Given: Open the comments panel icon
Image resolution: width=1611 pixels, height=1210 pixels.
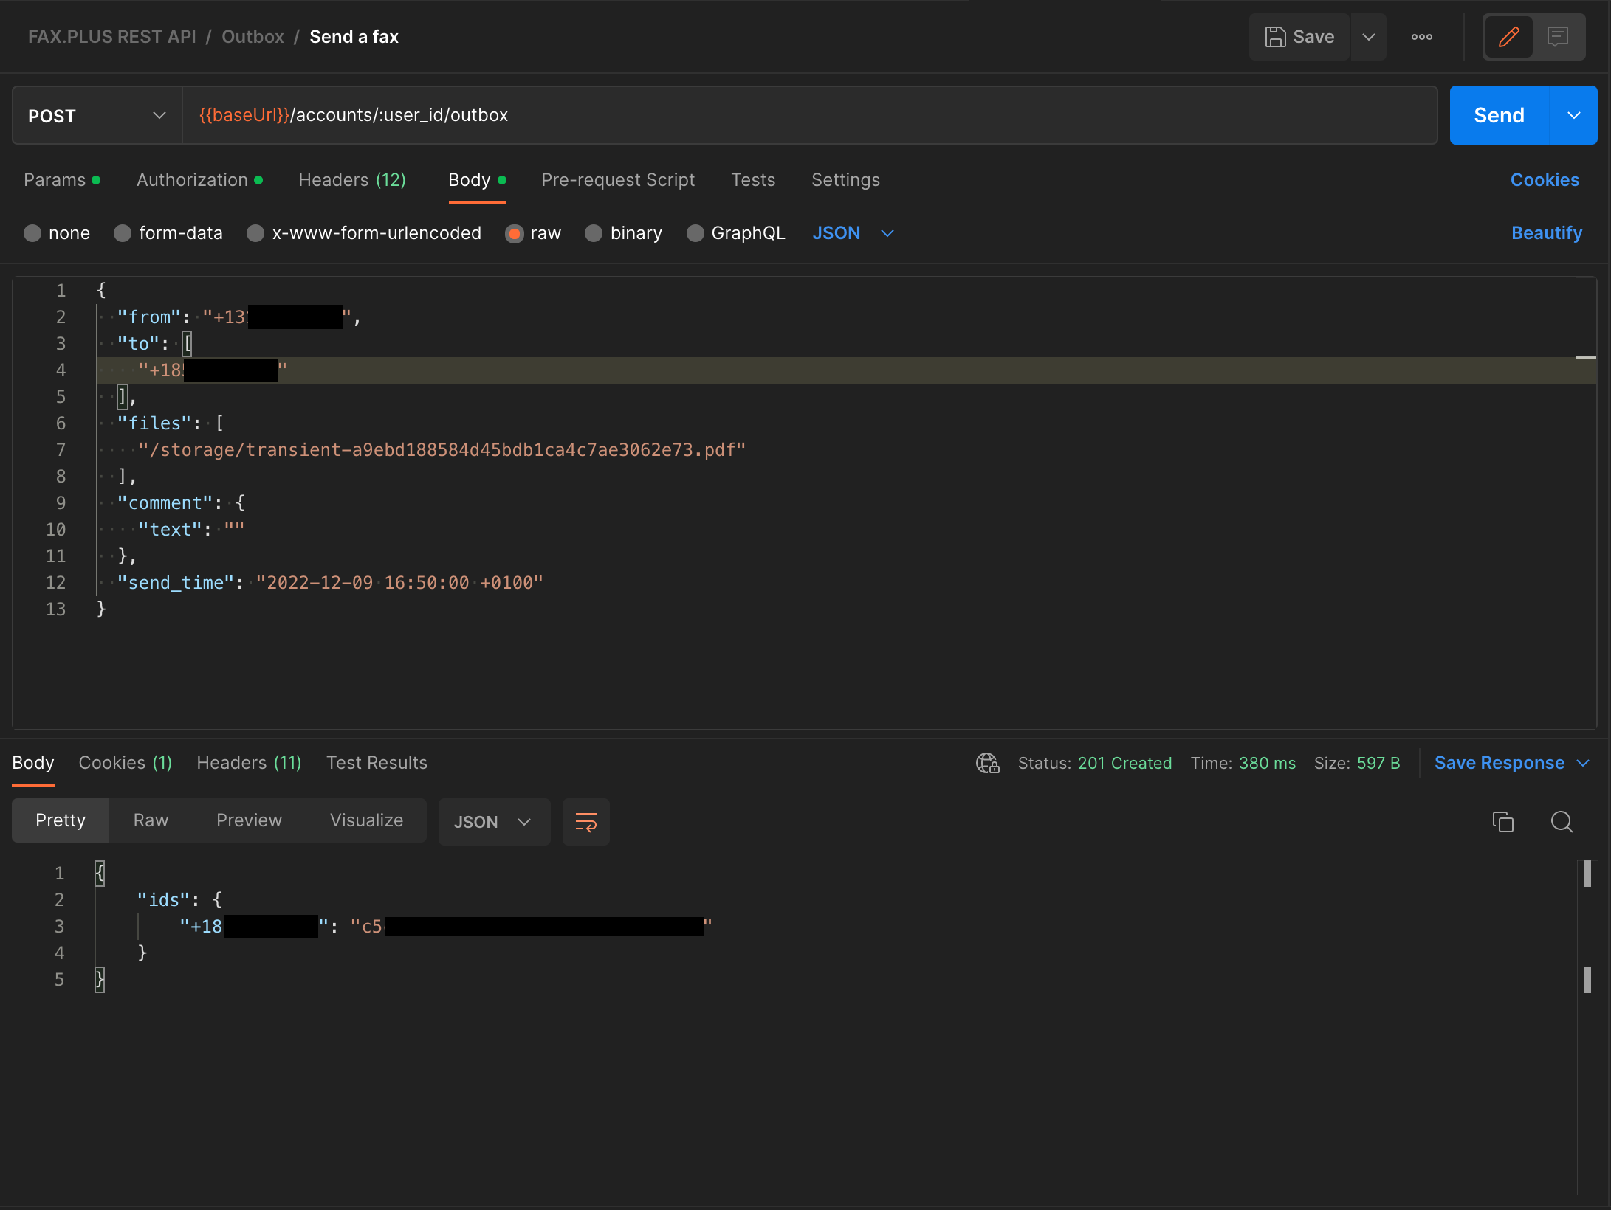Looking at the screenshot, I should [1558, 37].
